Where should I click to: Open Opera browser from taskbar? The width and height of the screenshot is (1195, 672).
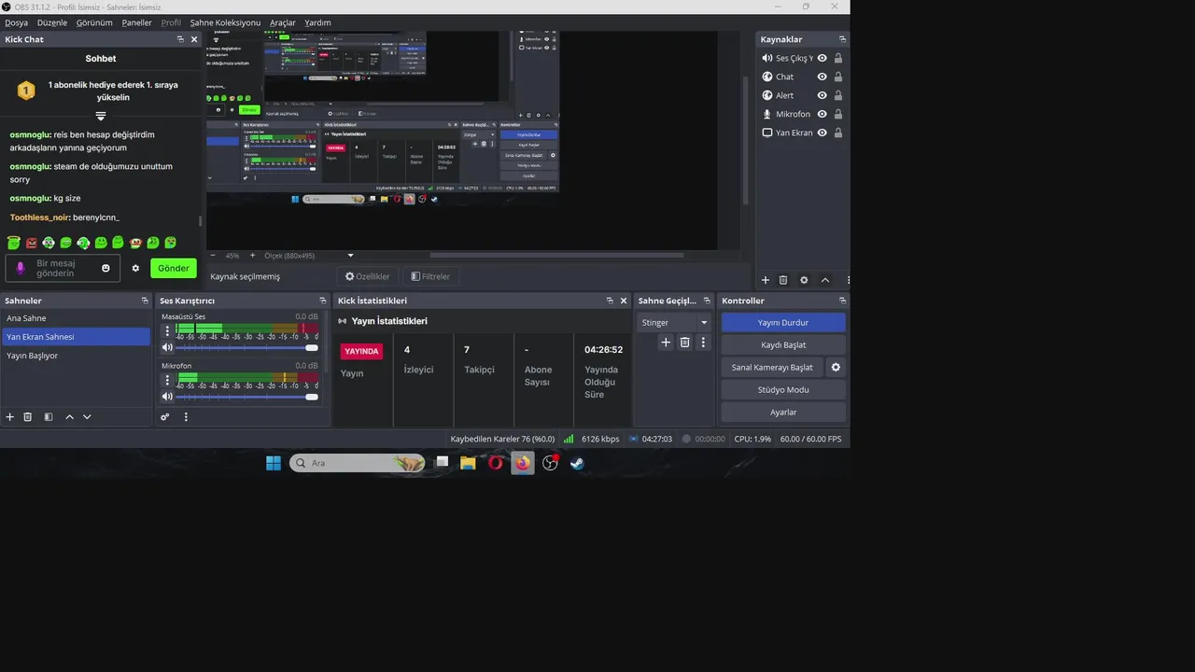coord(495,463)
